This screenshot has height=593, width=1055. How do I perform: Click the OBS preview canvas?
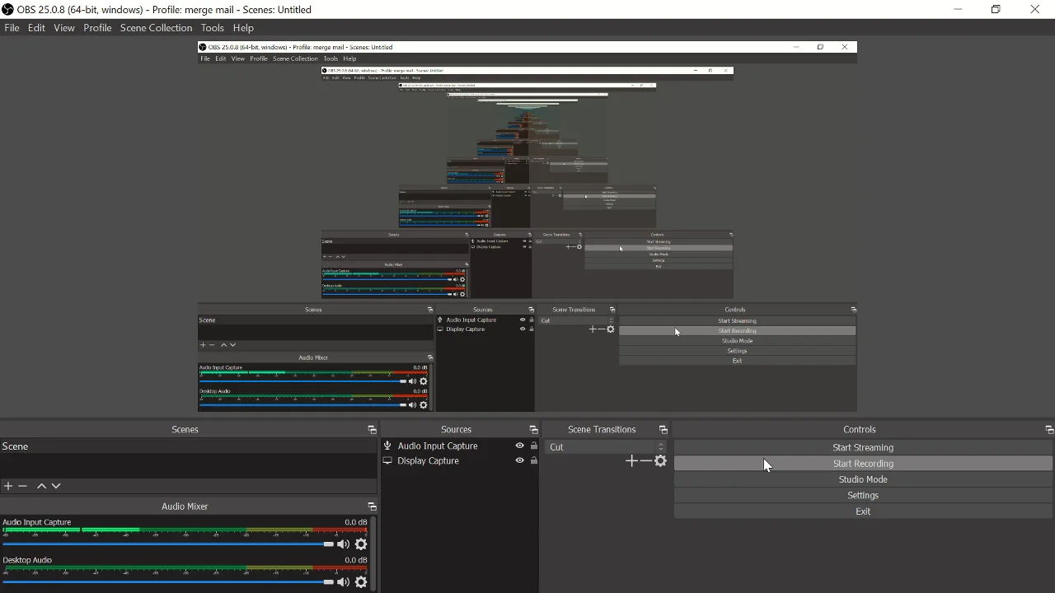tap(527, 226)
